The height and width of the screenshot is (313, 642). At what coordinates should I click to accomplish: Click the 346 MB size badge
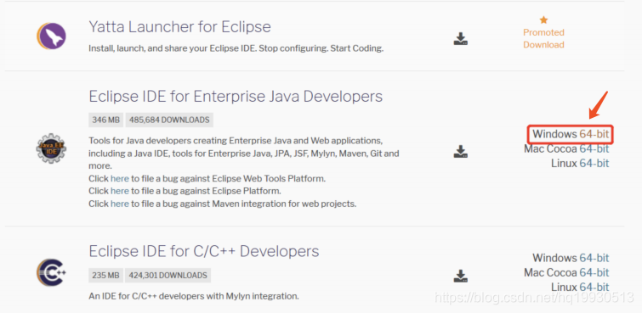[x=105, y=120]
